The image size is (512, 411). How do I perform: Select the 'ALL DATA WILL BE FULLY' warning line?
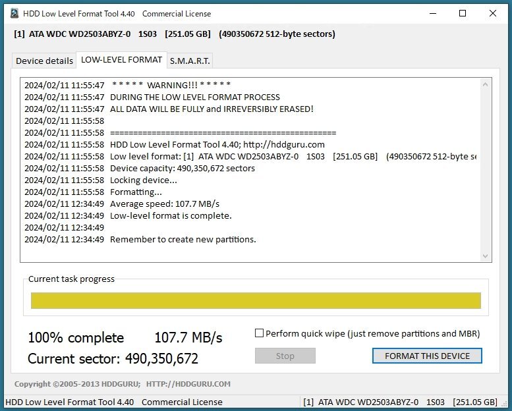pyautogui.click(x=211, y=109)
